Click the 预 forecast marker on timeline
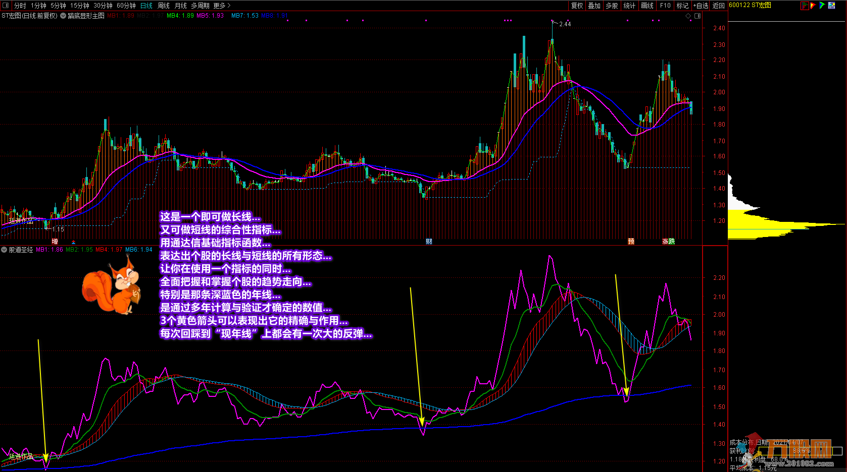 pyautogui.click(x=631, y=242)
